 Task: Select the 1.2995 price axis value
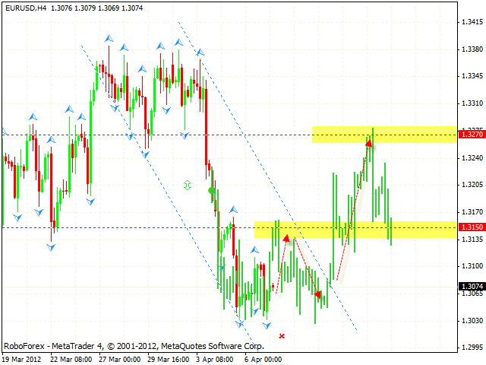pyautogui.click(x=472, y=348)
